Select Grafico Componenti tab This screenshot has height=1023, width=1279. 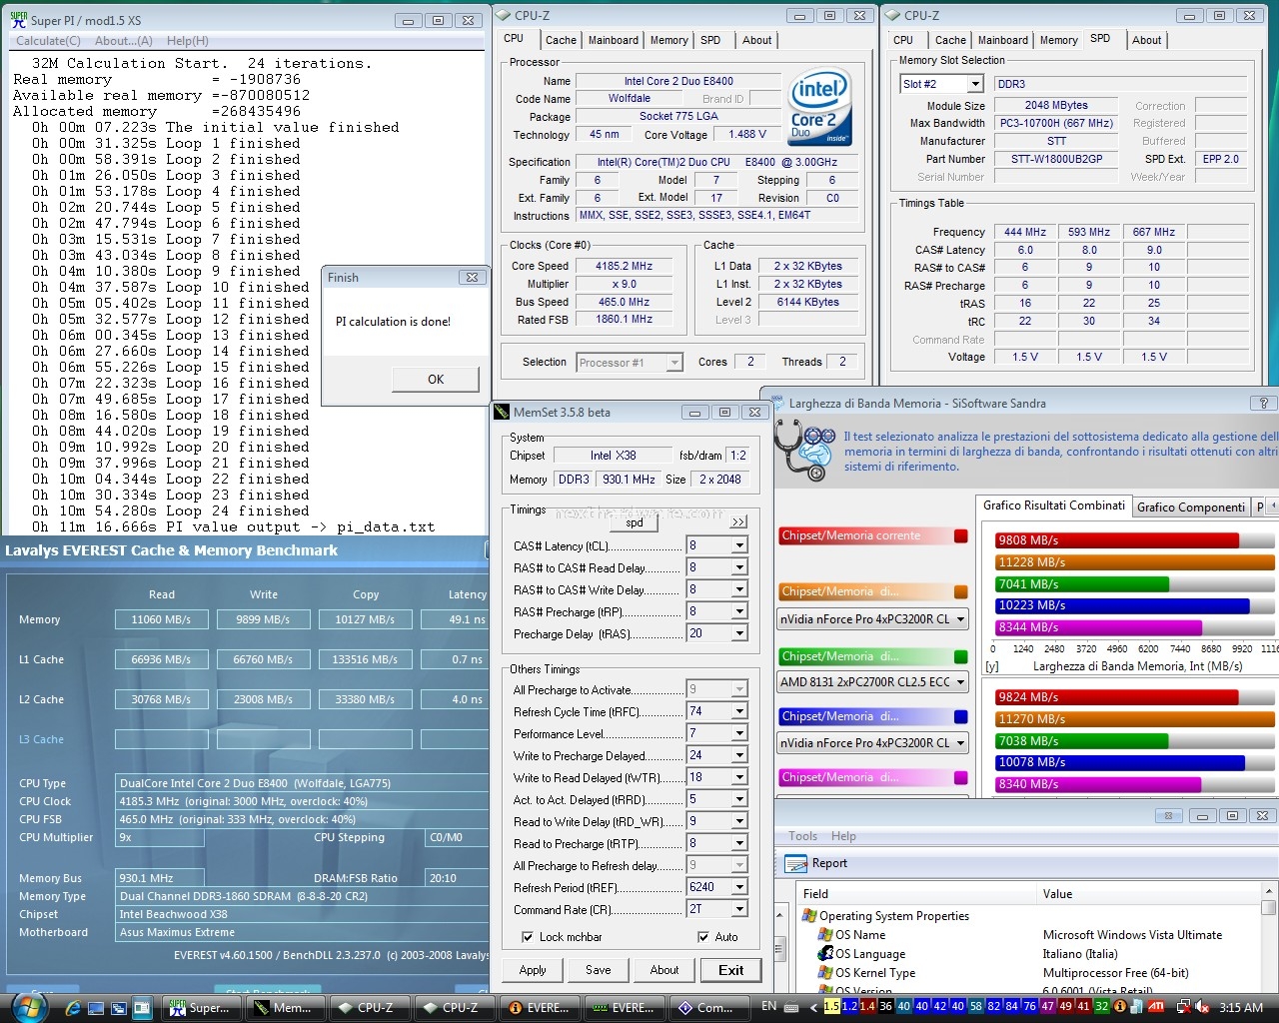pos(1191,507)
